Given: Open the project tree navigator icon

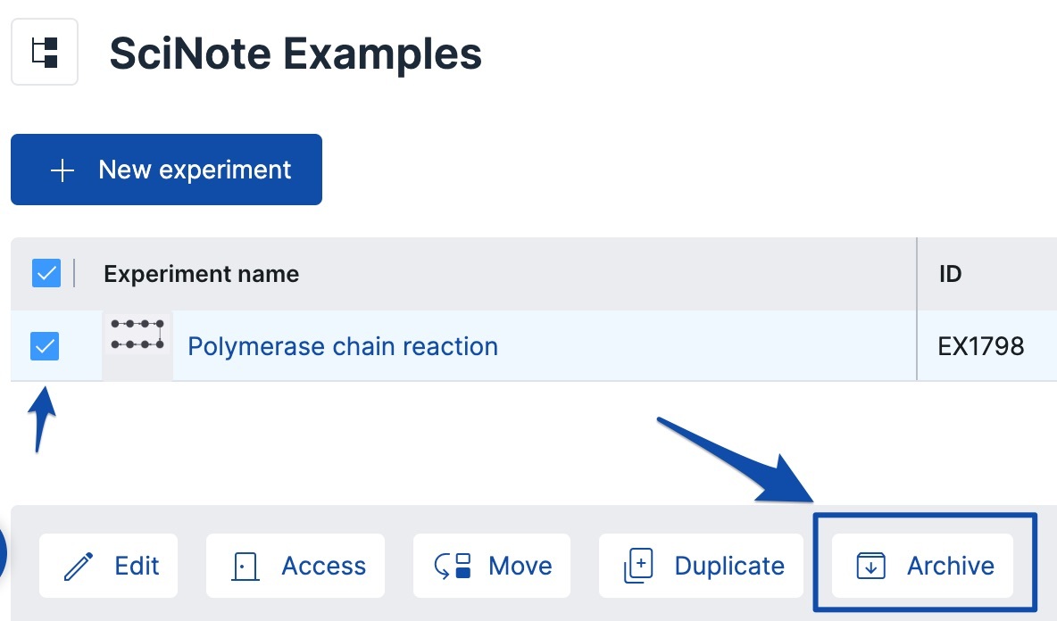Looking at the screenshot, I should point(45,52).
